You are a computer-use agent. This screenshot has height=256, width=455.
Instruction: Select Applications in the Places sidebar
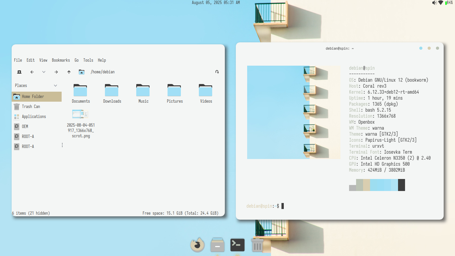[x=37, y=117]
